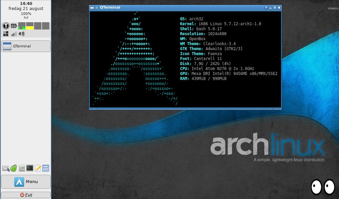Select the screenshot magnifier launcher
The height and width of the screenshot is (199, 339).
click(x=6, y=168)
